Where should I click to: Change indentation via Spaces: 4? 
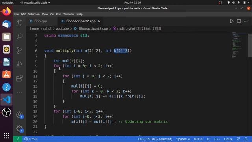pyautogui.click(x=183, y=139)
